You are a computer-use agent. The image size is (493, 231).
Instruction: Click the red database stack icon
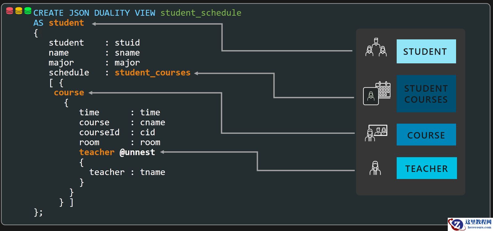click(10, 11)
